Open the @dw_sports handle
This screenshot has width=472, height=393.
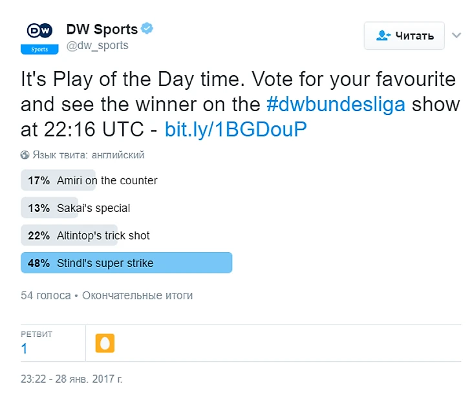tap(97, 45)
